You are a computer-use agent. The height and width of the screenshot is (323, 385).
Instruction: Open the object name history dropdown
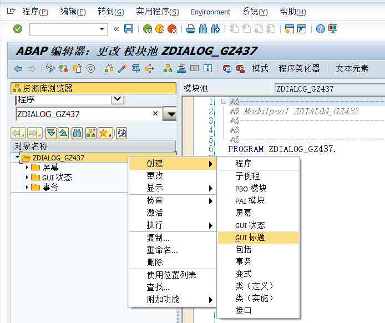click(170, 114)
